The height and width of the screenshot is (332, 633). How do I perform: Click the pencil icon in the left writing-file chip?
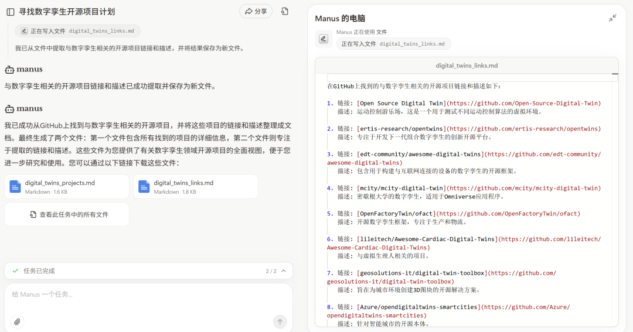[x=24, y=31]
